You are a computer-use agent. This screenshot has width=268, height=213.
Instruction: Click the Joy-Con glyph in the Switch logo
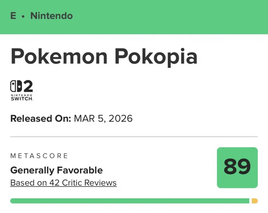(x=15, y=86)
